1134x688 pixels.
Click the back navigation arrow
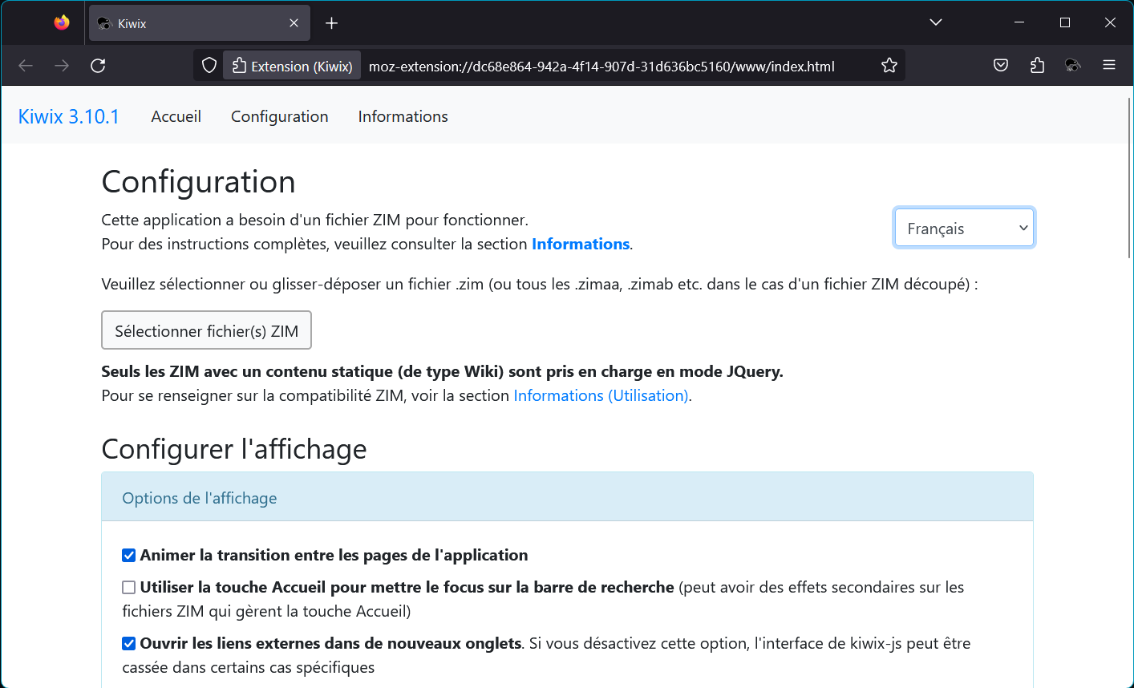[25, 65]
